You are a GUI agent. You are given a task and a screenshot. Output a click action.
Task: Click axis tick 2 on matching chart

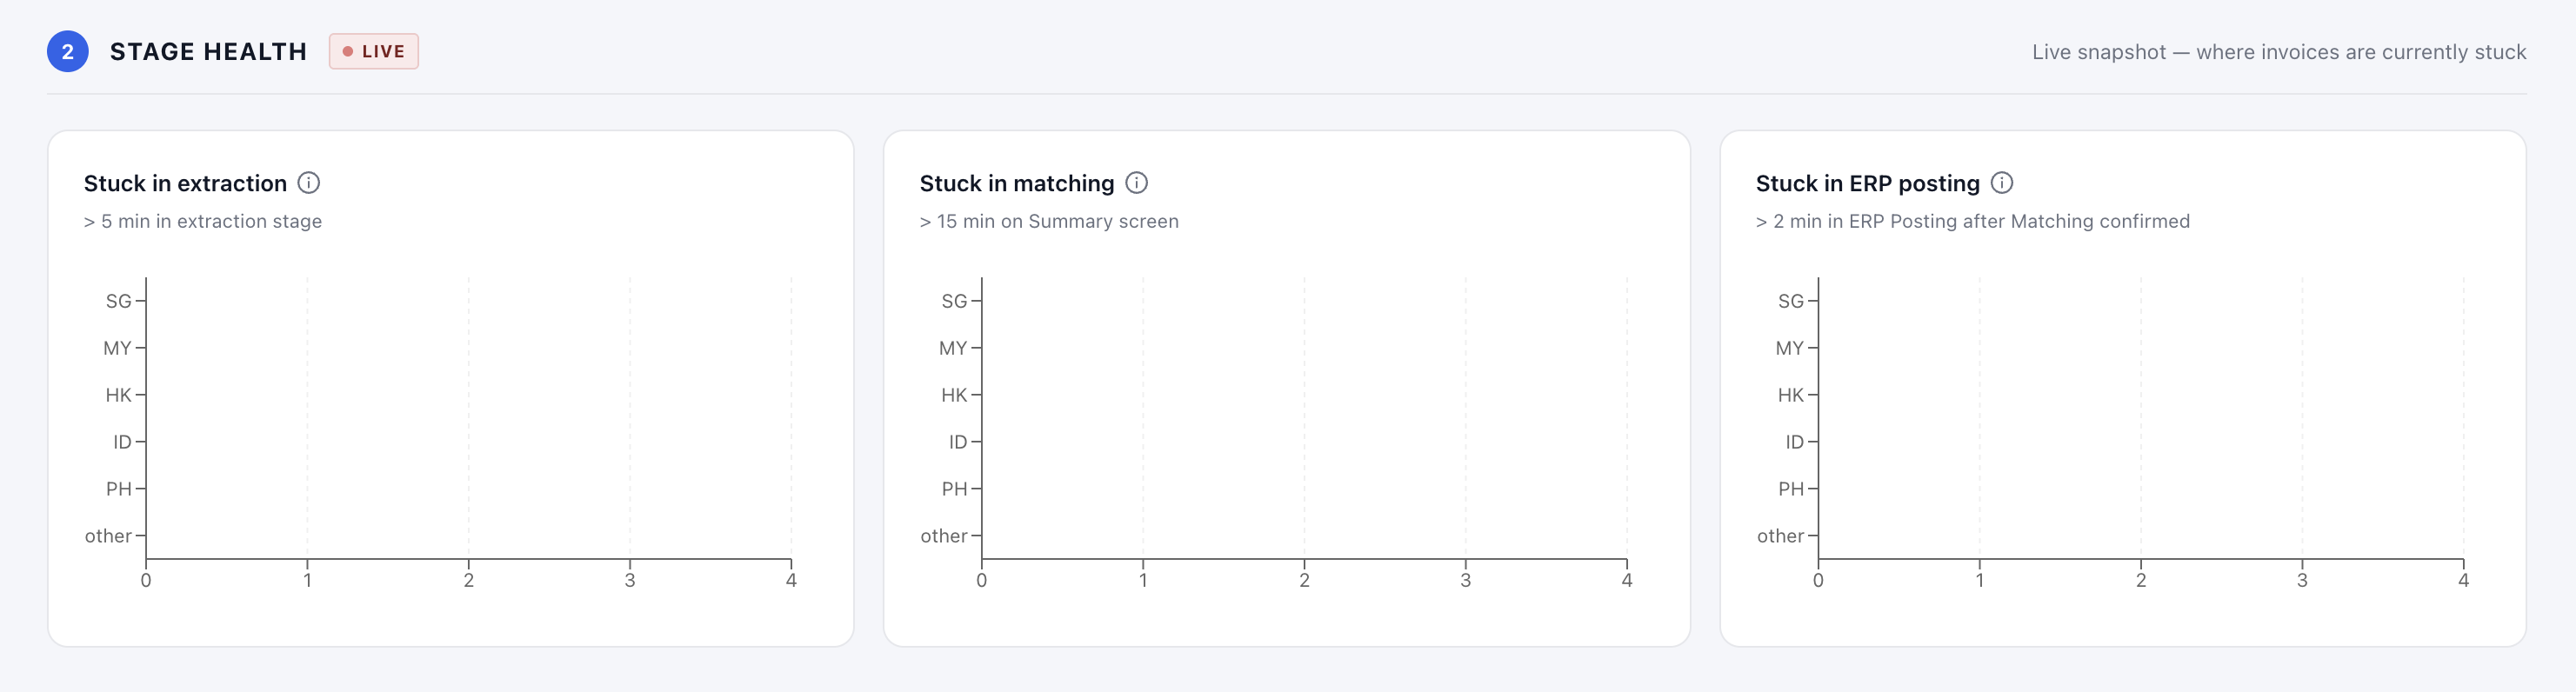coord(1304,580)
